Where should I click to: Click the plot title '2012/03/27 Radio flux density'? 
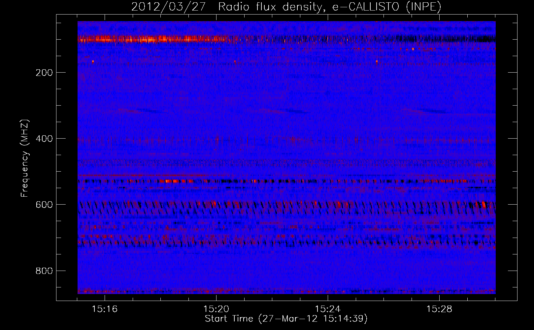(x=286, y=7)
